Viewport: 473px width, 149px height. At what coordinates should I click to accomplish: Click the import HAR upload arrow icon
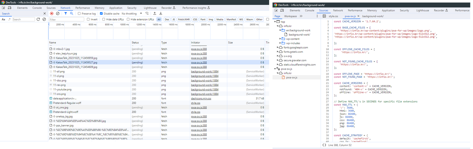(x=154, y=14)
